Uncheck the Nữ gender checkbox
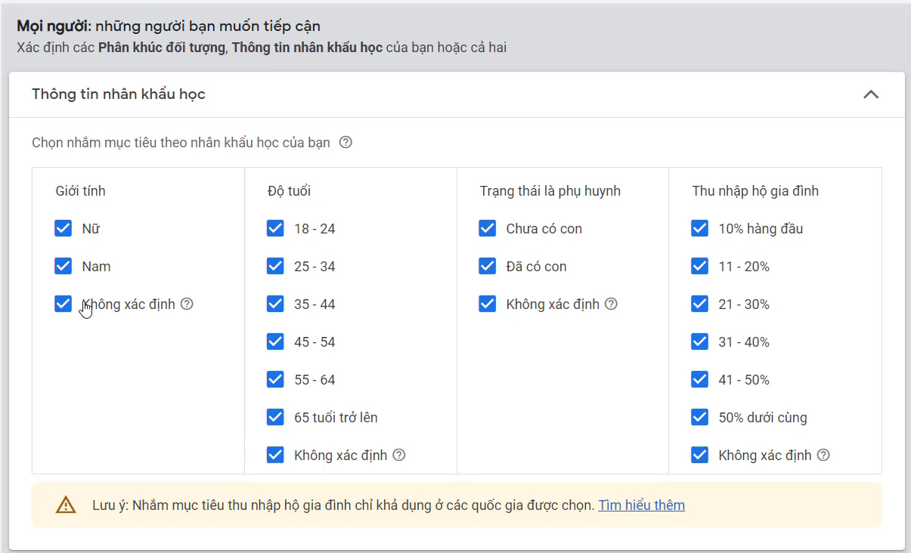The height and width of the screenshot is (553, 911). (x=64, y=229)
